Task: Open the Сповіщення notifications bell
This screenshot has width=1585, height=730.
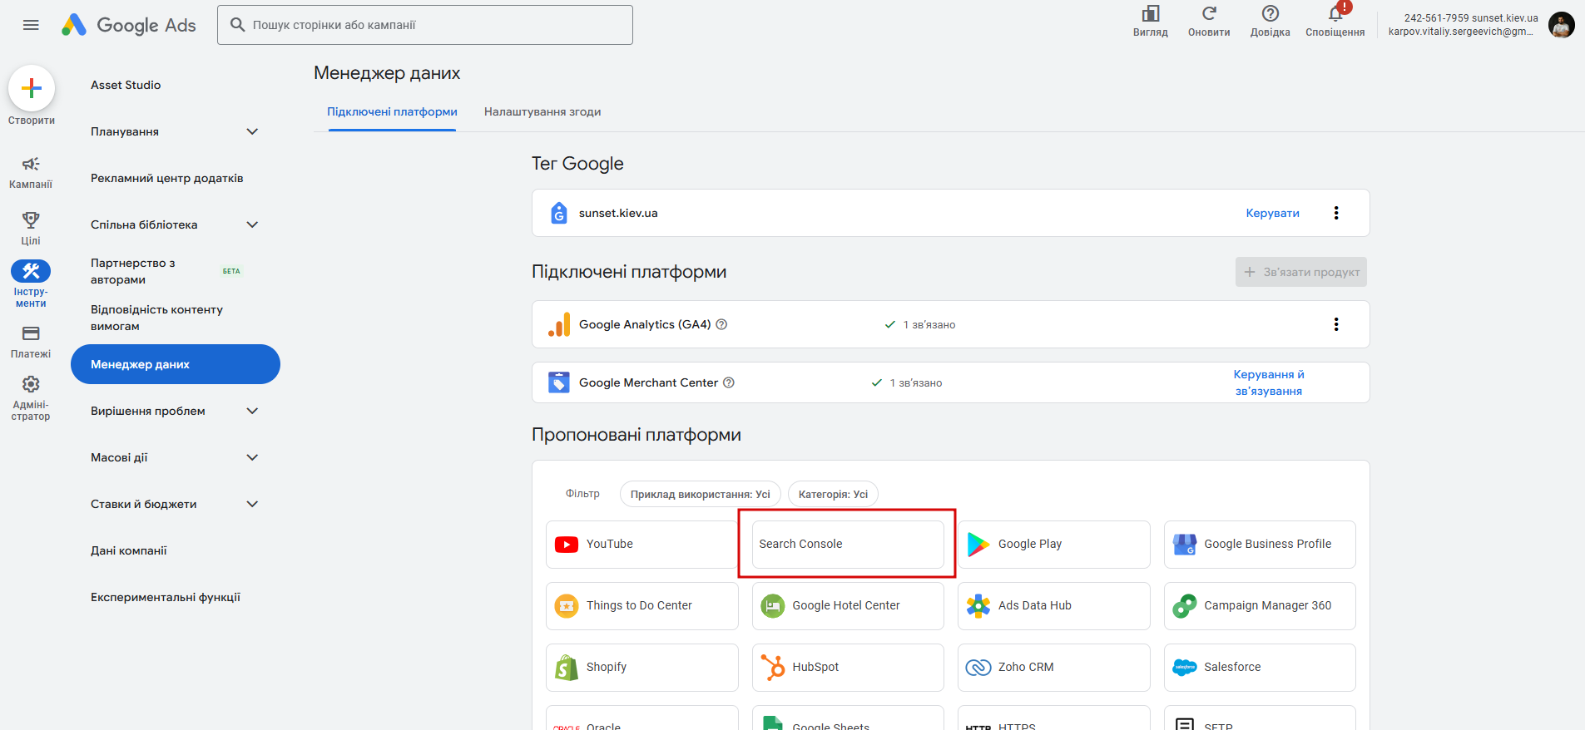Action: click(1335, 14)
